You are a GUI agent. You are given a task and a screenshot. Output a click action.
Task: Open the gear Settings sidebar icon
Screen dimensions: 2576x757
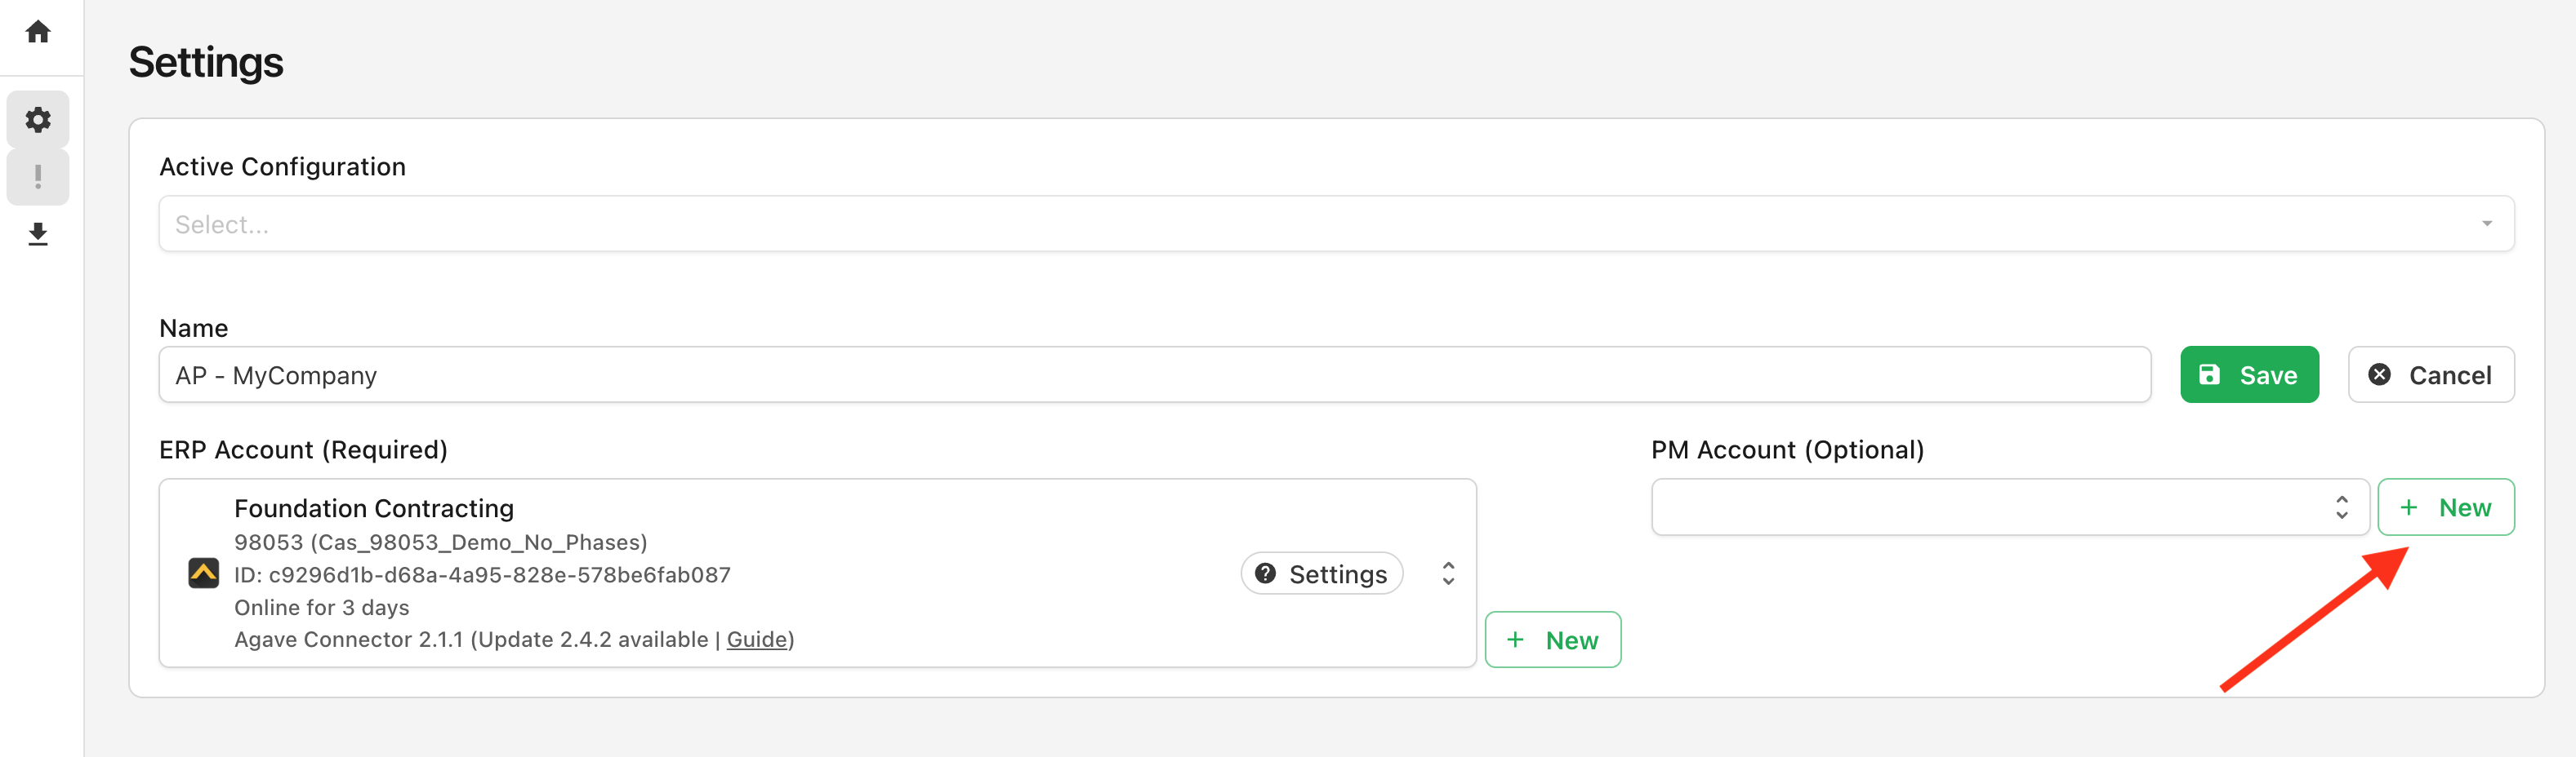click(38, 120)
